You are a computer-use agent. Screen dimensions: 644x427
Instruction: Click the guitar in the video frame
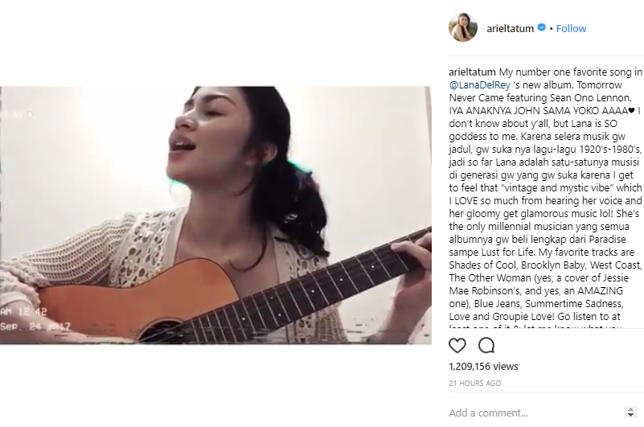pyautogui.click(x=230, y=296)
